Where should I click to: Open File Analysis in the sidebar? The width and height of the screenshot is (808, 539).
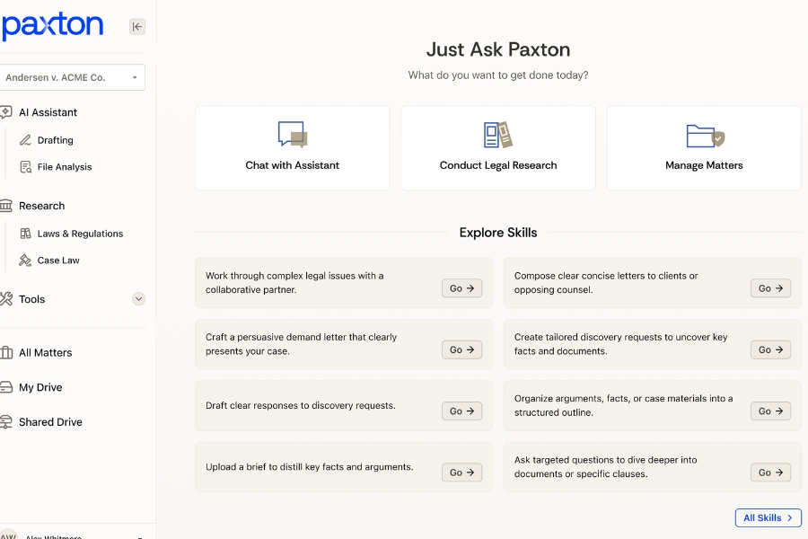(x=65, y=167)
